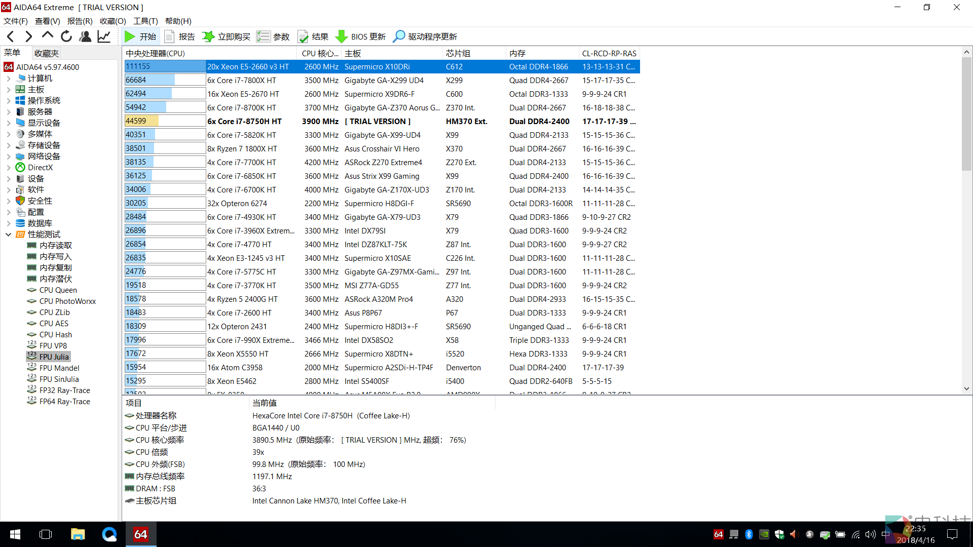973x547 pixels.
Task: Click the results list scroll down arrow
Action: pos(966,388)
